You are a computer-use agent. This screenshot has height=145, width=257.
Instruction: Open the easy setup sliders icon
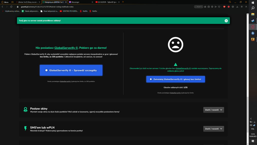242,7
